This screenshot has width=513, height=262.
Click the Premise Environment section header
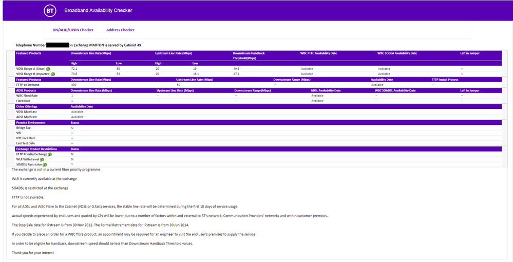(x=31, y=123)
